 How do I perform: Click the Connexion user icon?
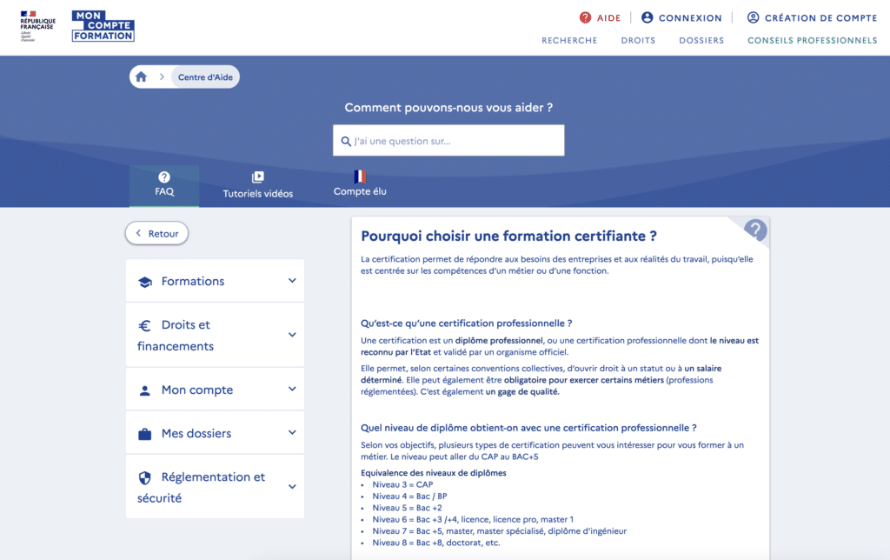point(647,17)
